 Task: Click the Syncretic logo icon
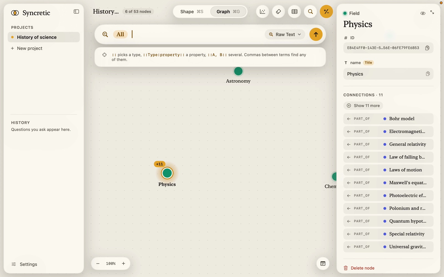15,13
